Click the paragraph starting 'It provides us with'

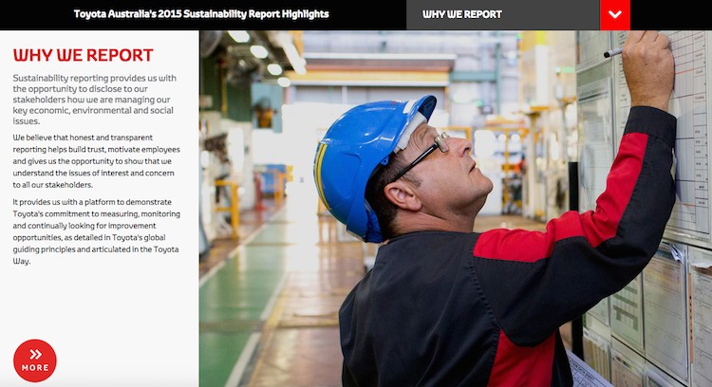point(96,230)
